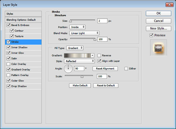The image size is (176, 129).
Task: Focus the Opacity percent field
Action: click(102, 39)
